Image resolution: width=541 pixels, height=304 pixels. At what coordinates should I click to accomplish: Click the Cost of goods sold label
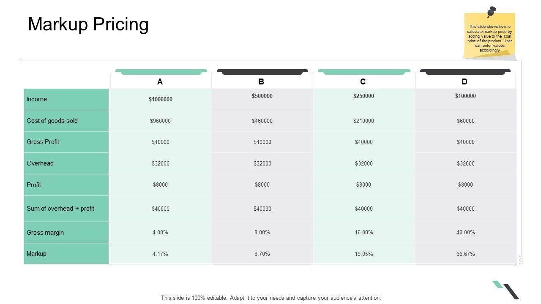coord(52,121)
